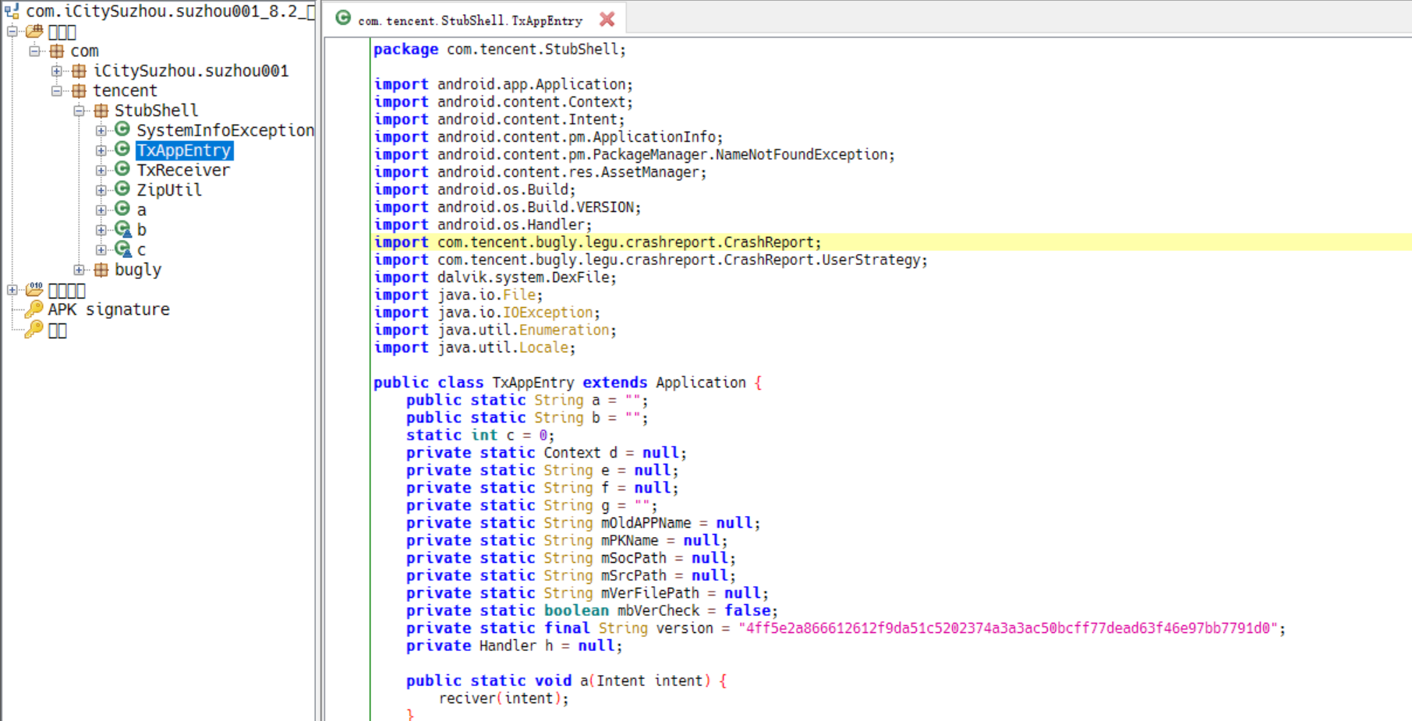Expand the TxReceiver class node

point(101,170)
